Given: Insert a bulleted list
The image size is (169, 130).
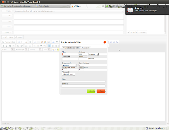Looking at the screenshot, I should (30, 46).
